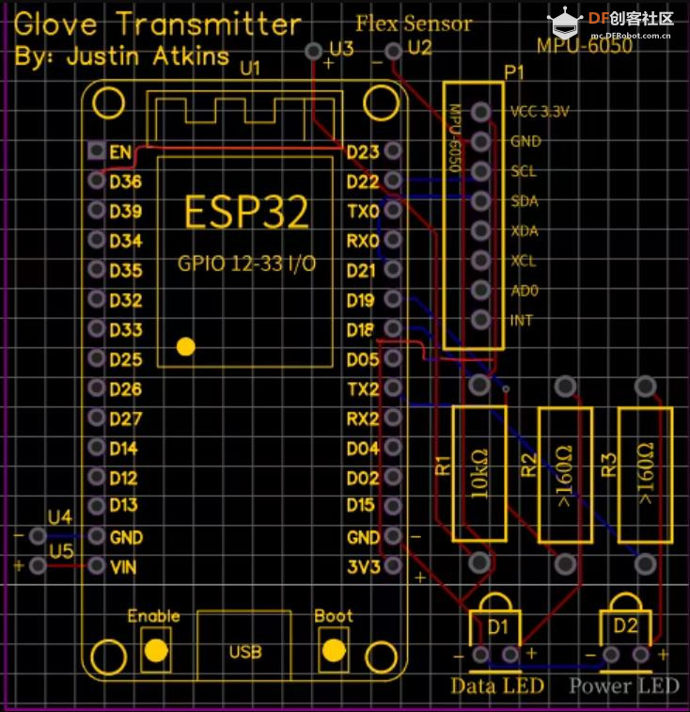Select the MPU-6050 GND pin
The image size is (690, 712).
(x=480, y=142)
